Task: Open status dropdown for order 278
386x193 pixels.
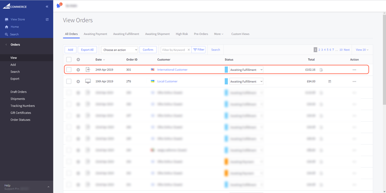Action: [x=246, y=82]
